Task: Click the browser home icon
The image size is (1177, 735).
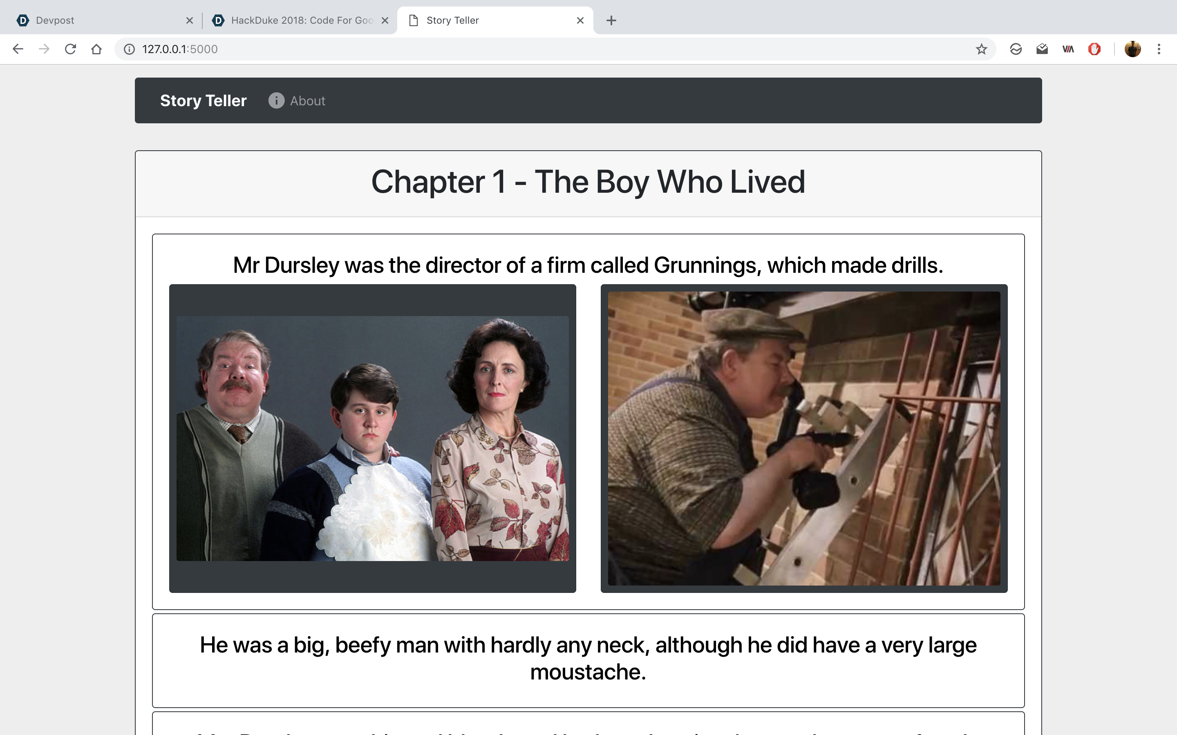Action: click(96, 49)
